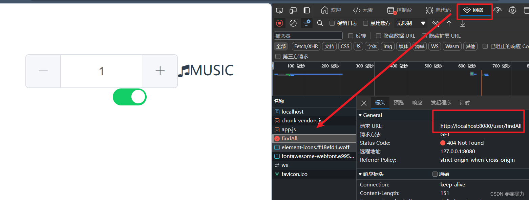529x200 pixels.
Task: Open the Performance gauge icon tab
Action: pos(498,10)
